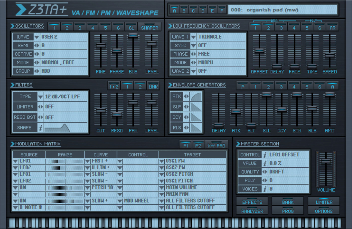Click the filter LIMITER stepper arrows
Viewport: 352px width, 229px height.
click(41, 107)
